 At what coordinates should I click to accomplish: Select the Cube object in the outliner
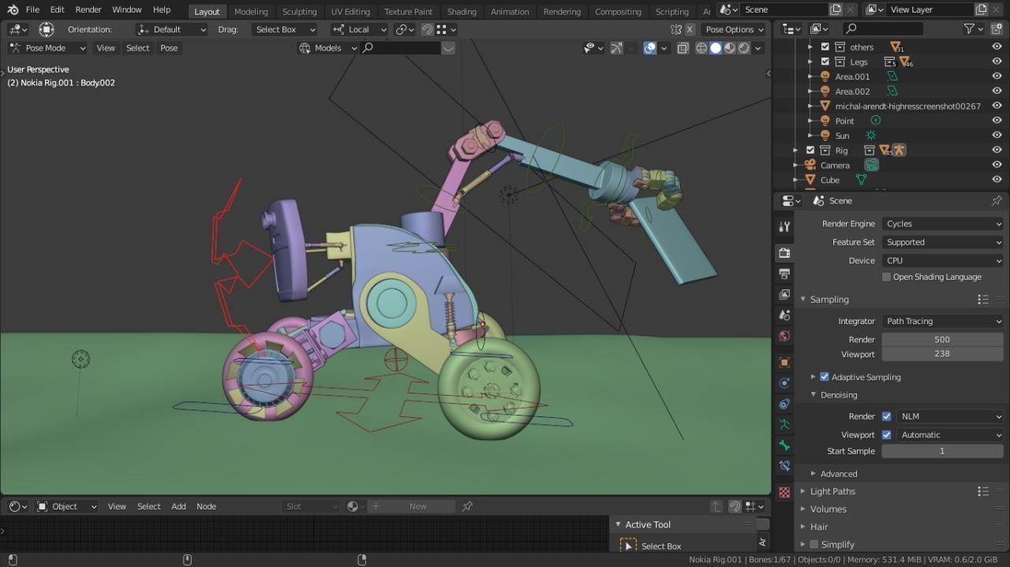tap(829, 180)
